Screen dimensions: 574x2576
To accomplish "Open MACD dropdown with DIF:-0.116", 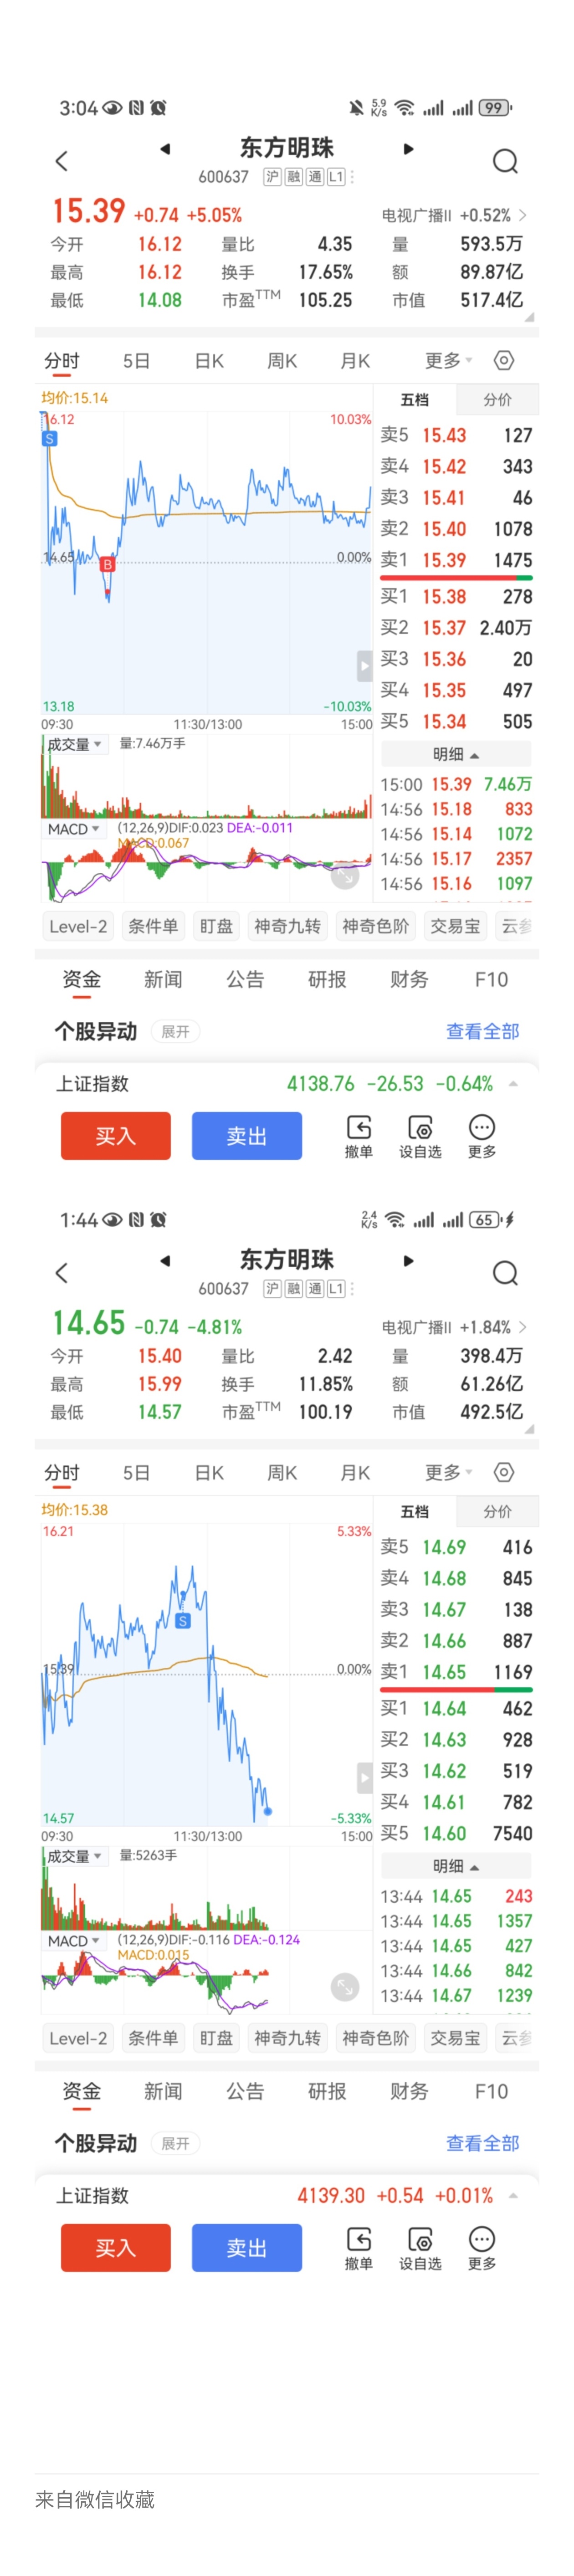I will pos(73,1941).
